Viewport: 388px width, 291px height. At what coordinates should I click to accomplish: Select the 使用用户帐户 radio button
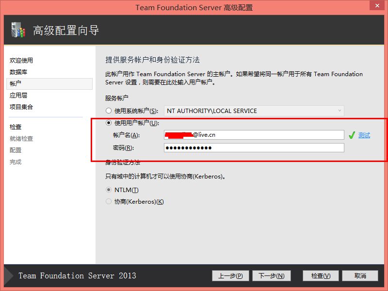[108, 123]
